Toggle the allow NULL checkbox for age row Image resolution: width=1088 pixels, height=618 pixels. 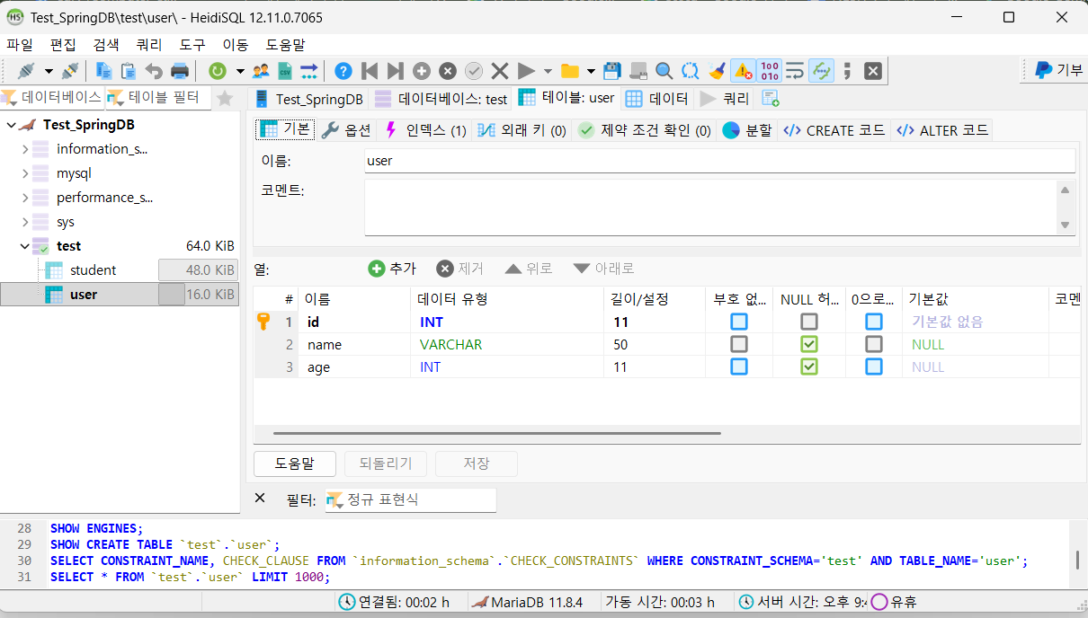coord(809,366)
